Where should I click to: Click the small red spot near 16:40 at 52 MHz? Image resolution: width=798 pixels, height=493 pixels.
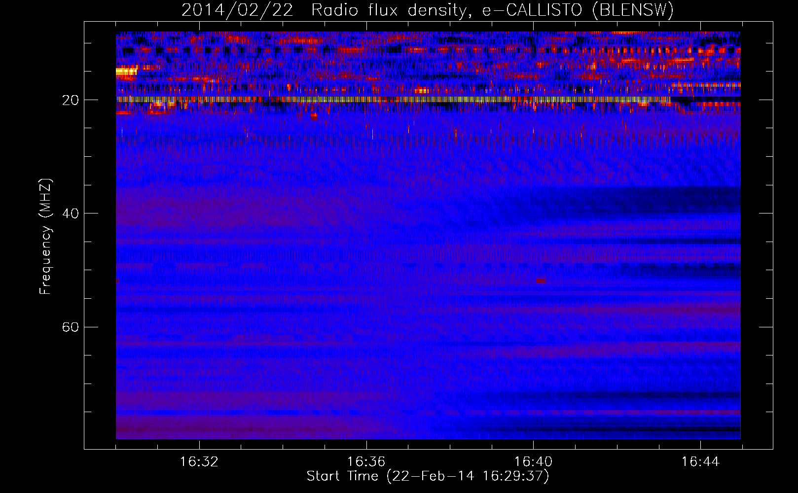point(541,281)
